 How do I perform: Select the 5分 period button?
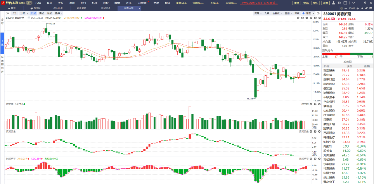click(x=14, y=13)
